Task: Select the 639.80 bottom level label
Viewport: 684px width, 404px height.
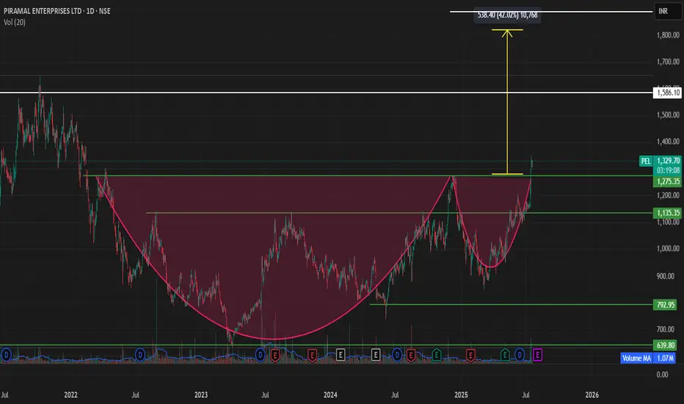Action: coord(665,345)
